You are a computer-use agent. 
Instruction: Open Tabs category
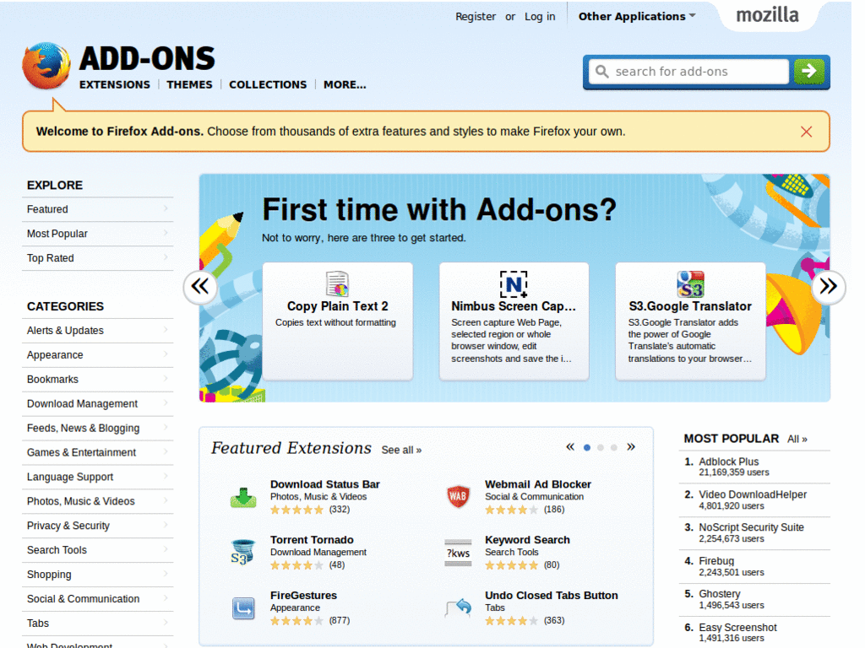click(98, 624)
